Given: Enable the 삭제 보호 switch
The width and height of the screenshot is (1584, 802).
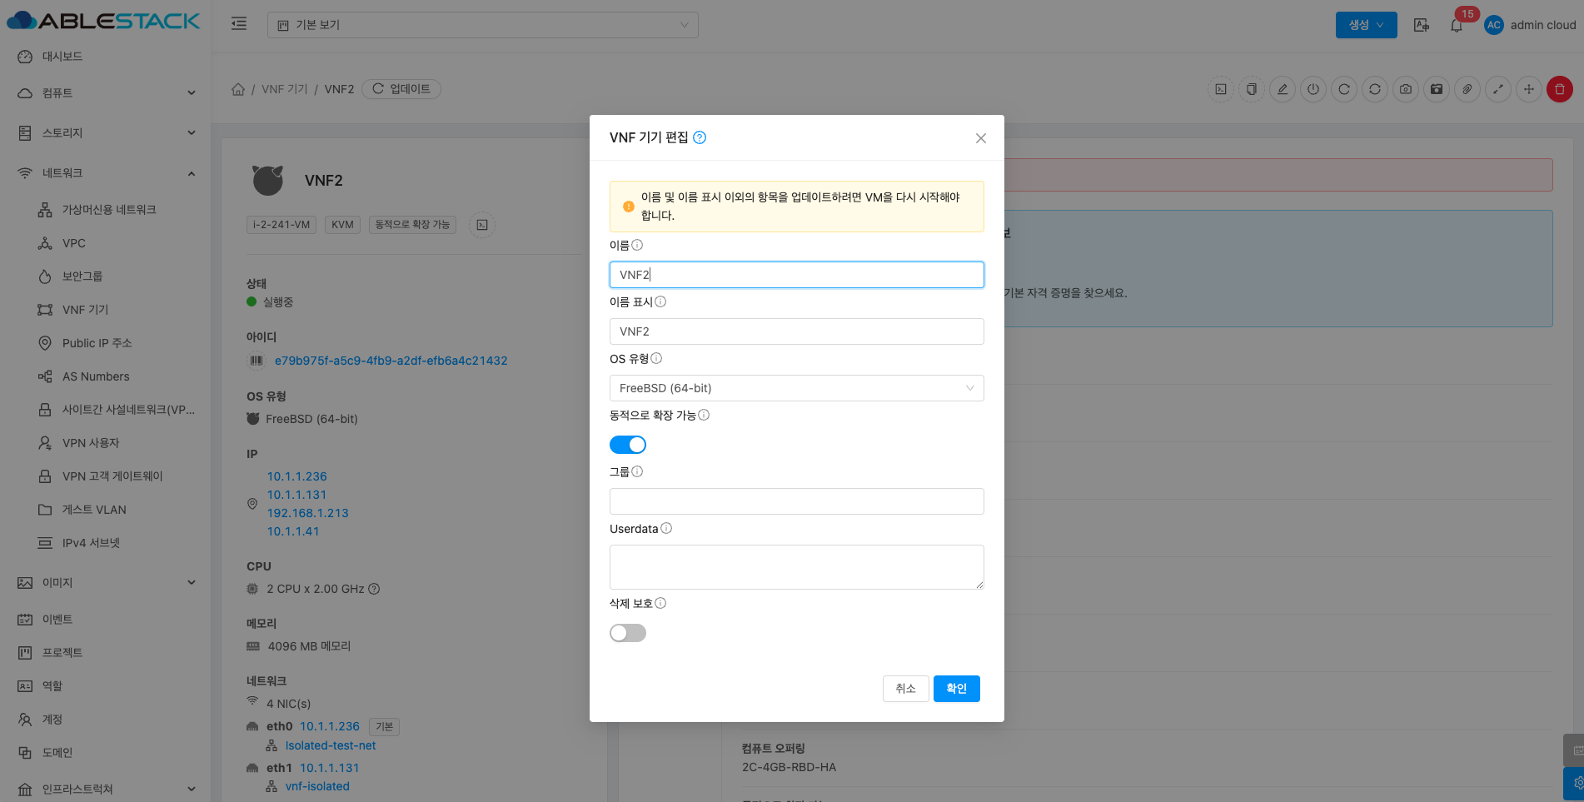Looking at the screenshot, I should (628, 633).
